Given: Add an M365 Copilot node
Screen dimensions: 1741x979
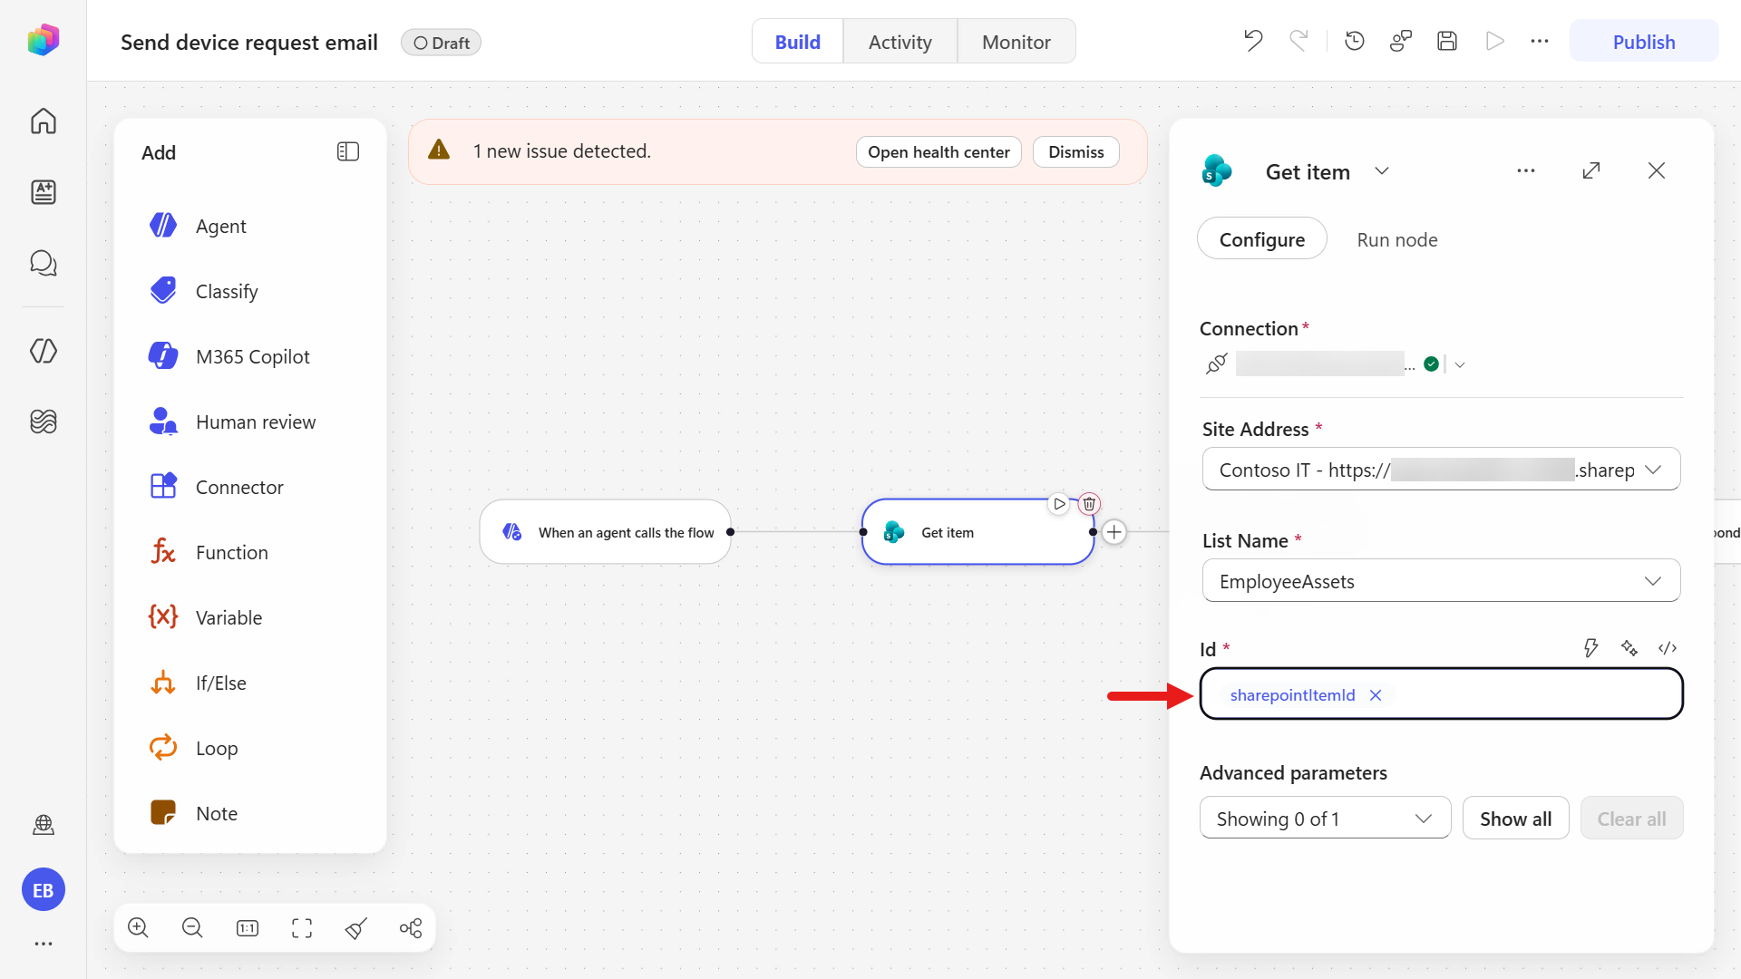Looking at the screenshot, I should point(249,356).
